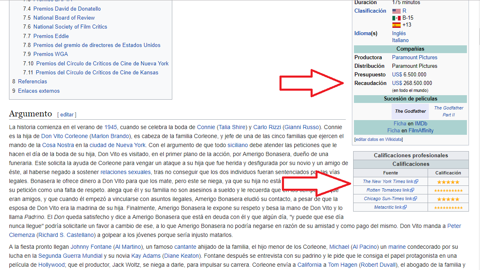Jump to the Referencias section
This screenshot has width=480, height=270.
(x=32, y=82)
